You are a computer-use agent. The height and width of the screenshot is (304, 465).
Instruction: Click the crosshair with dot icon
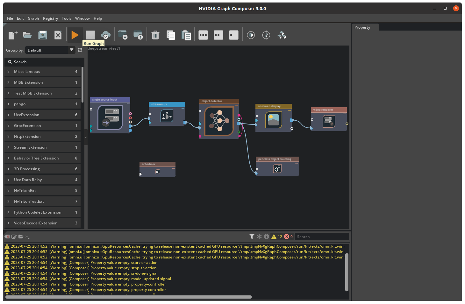coord(266,35)
